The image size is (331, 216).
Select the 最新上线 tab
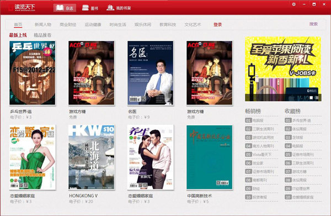[18, 35]
